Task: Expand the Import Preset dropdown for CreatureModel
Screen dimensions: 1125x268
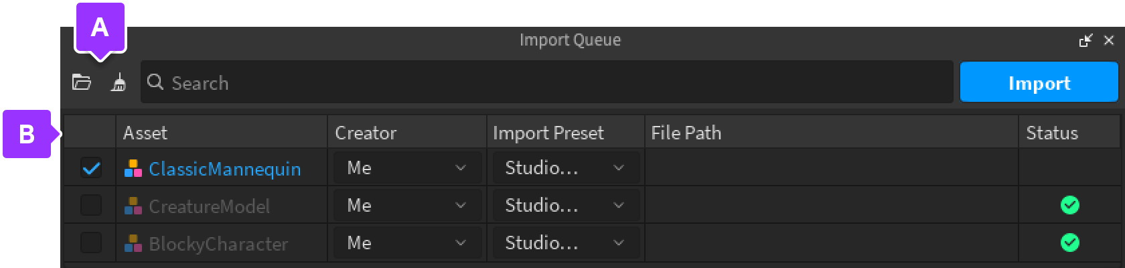Action: click(x=565, y=206)
